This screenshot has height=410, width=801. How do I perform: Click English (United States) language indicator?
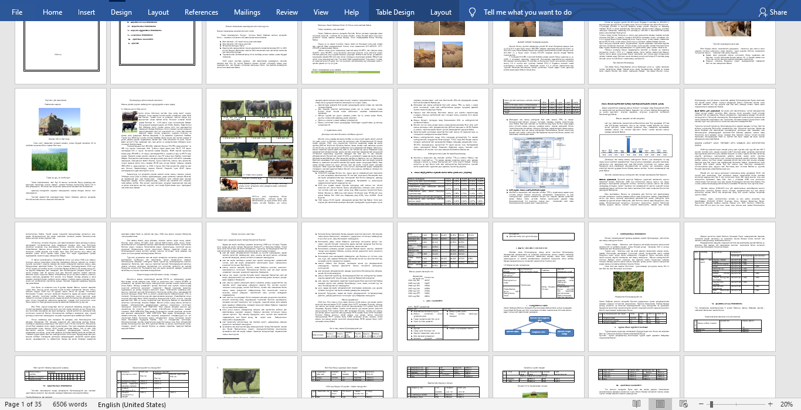[132, 404]
